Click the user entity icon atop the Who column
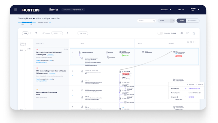Screen dimensions: 218x123 click(80, 52)
